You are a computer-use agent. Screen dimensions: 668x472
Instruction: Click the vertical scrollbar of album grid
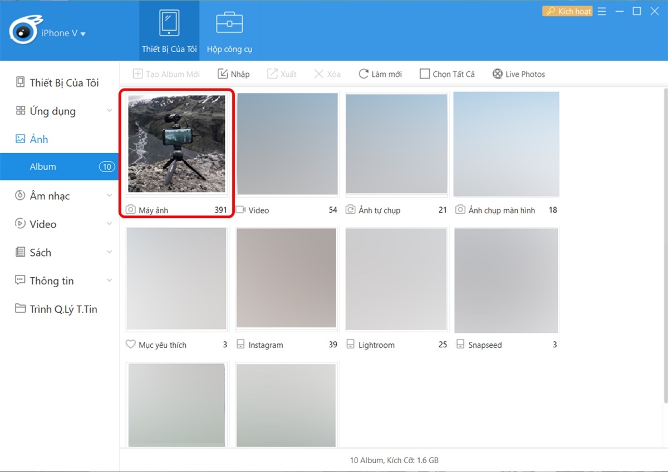(665, 245)
